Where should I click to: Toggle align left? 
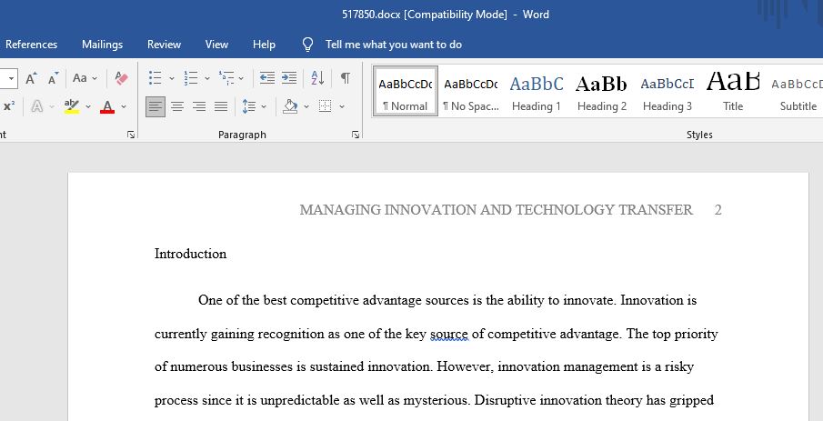coord(156,106)
